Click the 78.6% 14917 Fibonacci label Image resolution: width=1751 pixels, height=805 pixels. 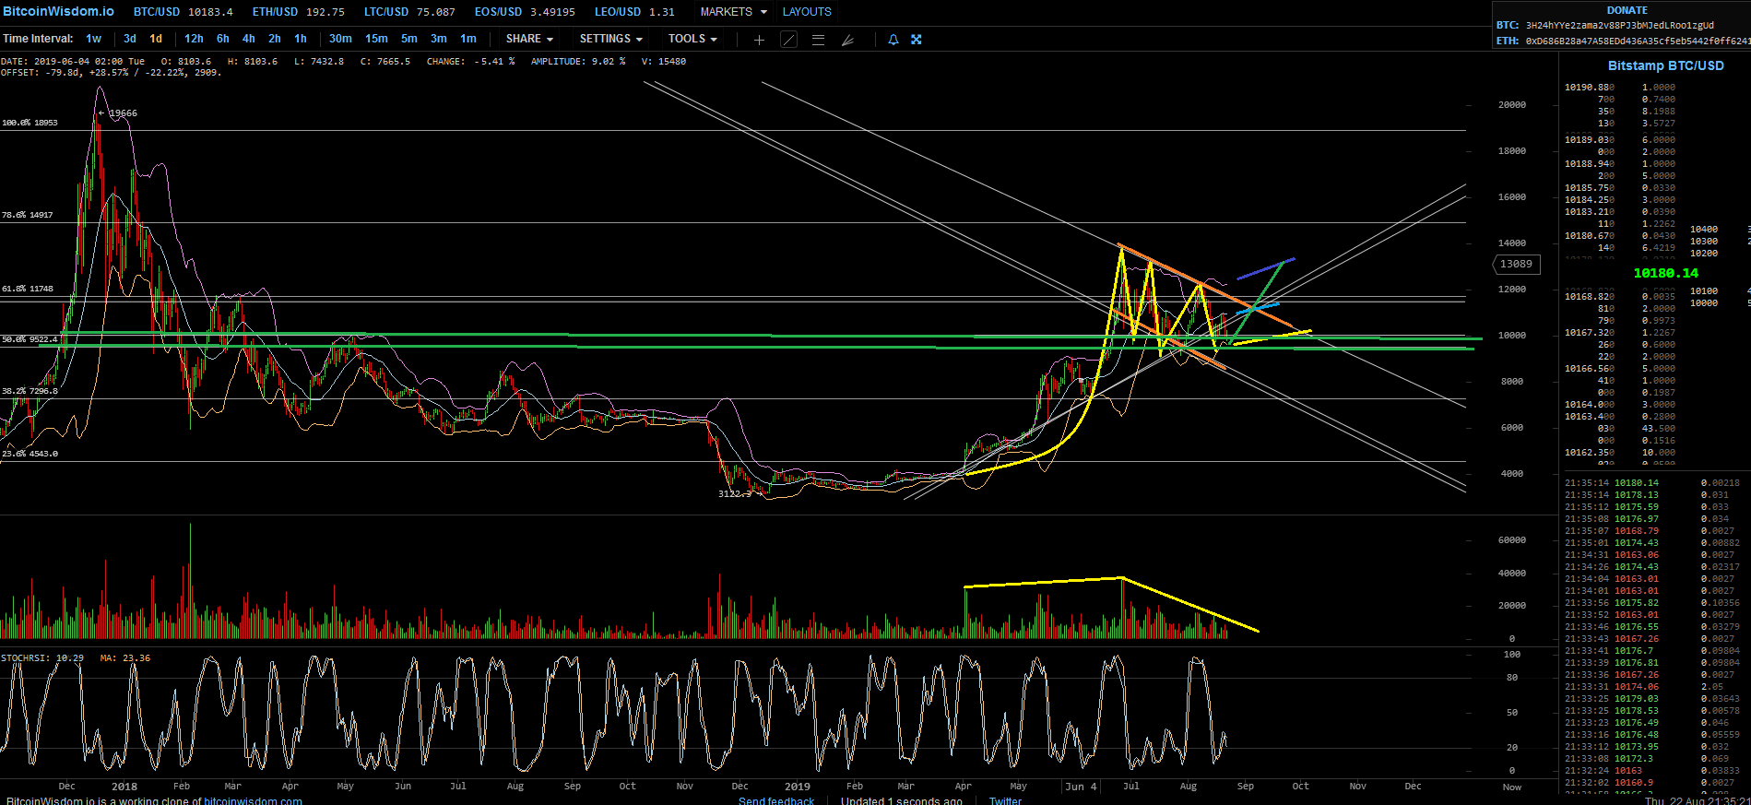[x=28, y=215]
